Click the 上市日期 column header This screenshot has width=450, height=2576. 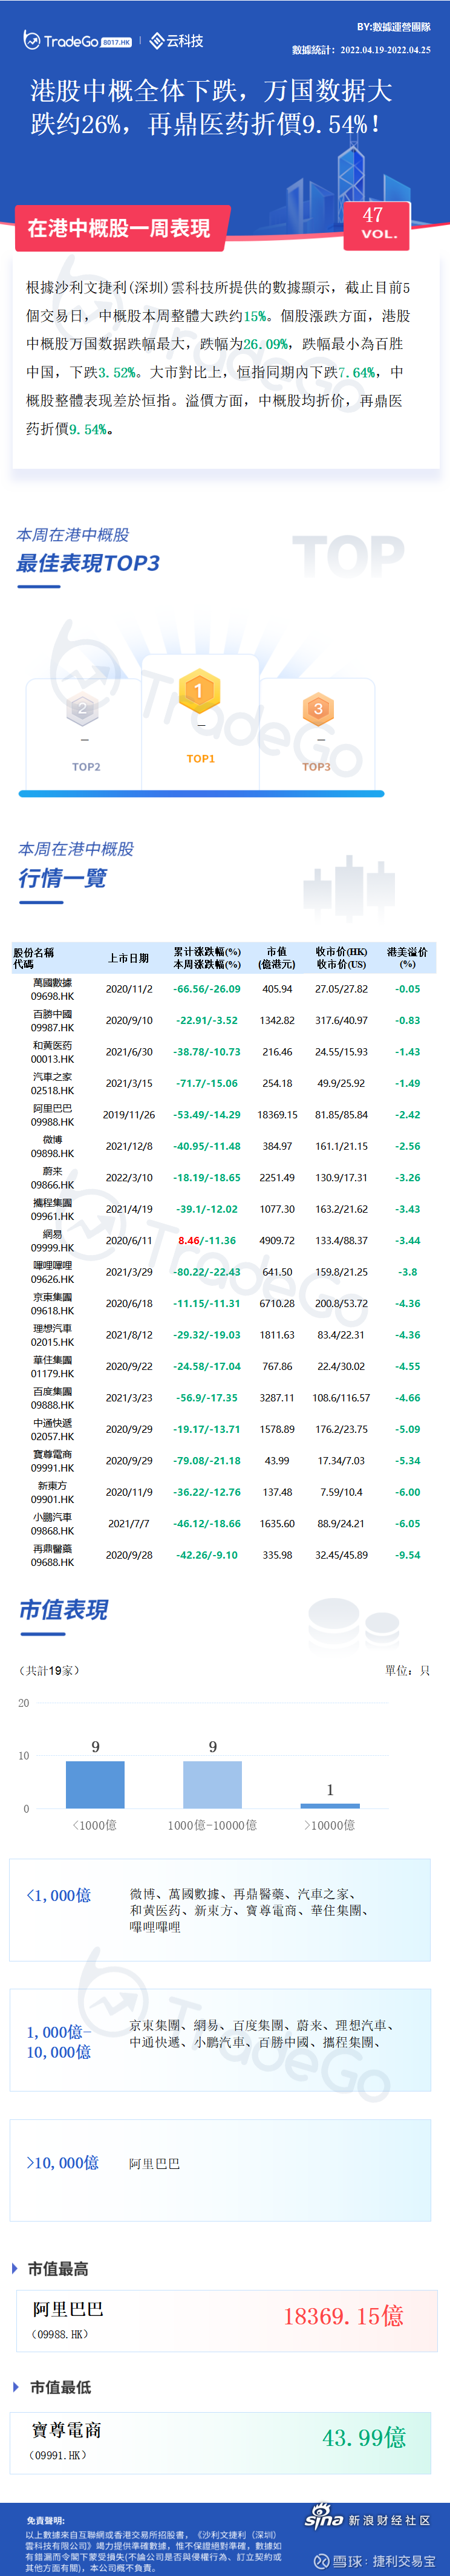pyautogui.click(x=128, y=958)
